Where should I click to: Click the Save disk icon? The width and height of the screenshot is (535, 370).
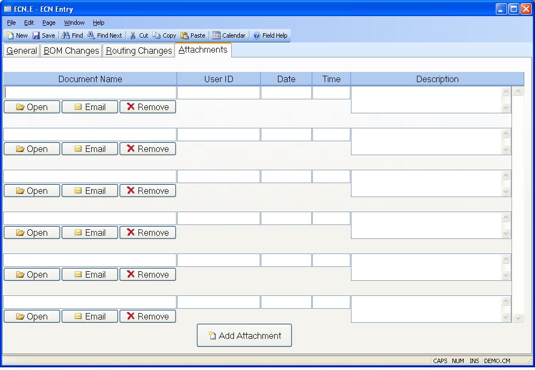pyautogui.click(x=36, y=35)
